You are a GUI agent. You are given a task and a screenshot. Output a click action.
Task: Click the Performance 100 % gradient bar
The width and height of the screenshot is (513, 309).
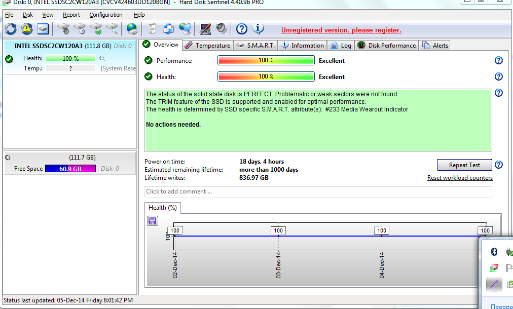click(266, 60)
